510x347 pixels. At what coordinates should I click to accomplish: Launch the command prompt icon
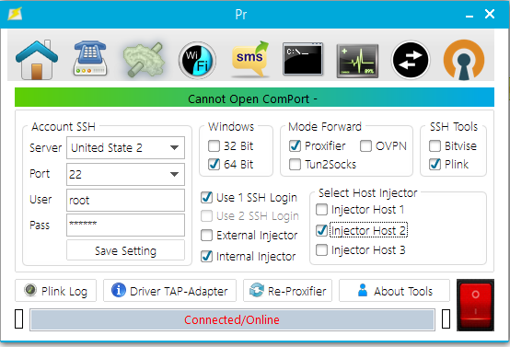303,59
